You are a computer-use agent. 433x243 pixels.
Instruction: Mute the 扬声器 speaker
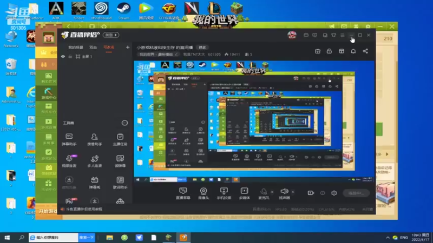tap(284, 193)
